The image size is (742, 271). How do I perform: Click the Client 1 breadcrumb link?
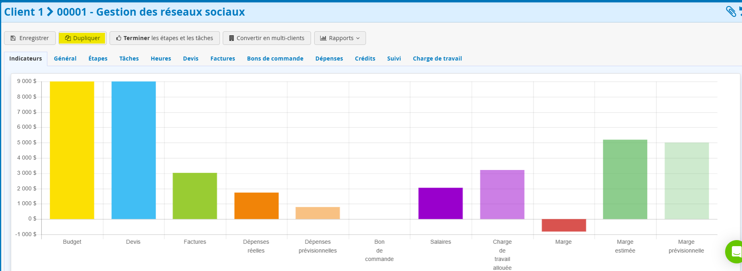click(x=24, y=12)
